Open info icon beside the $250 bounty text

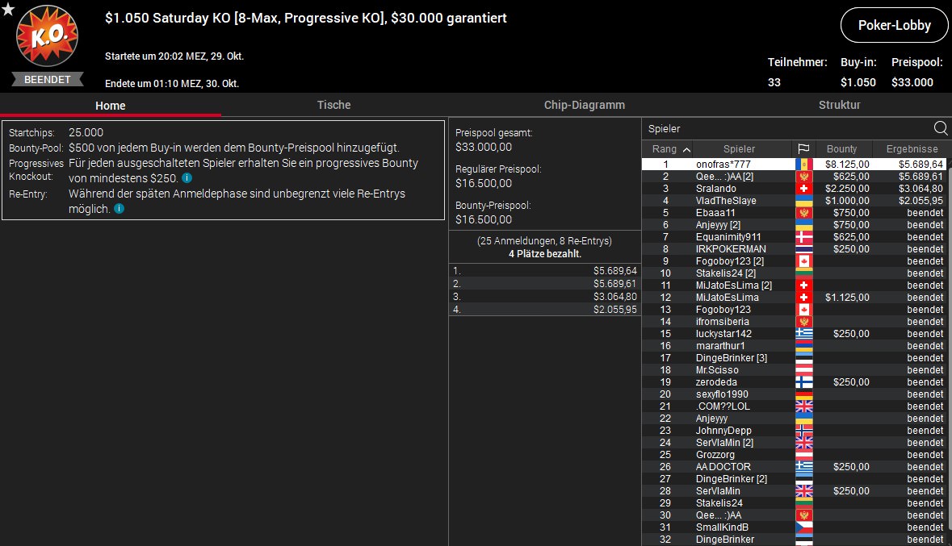coord(187,178)
